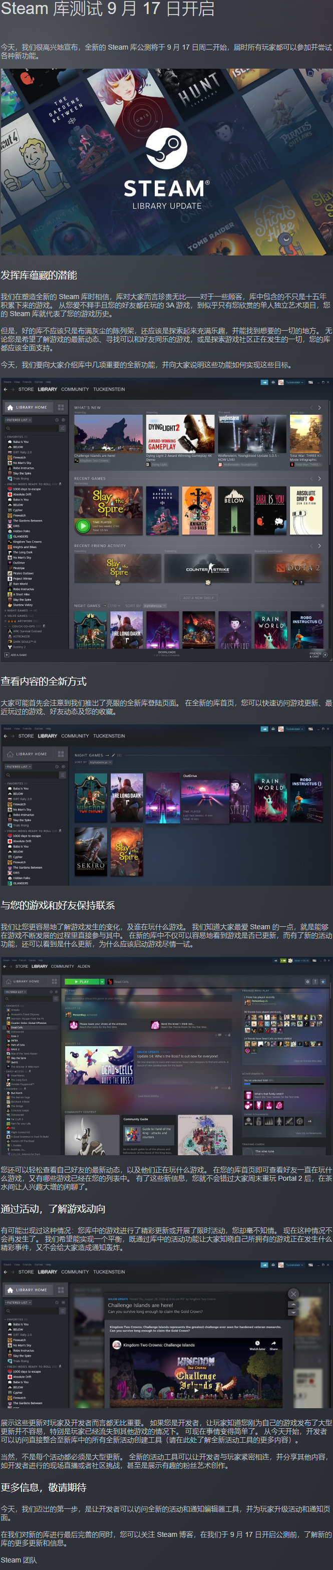Go back in What's New shelf using left arrow

[x=311, y=407]
